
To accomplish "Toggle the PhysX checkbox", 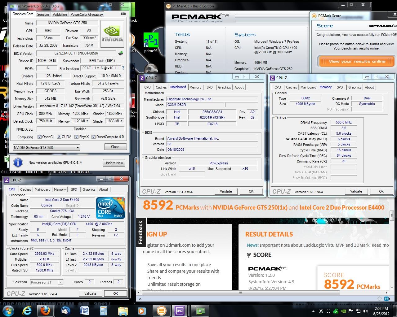I will (76, 137).
